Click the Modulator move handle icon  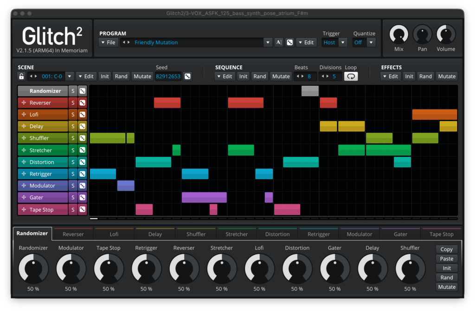pos(24,186)
